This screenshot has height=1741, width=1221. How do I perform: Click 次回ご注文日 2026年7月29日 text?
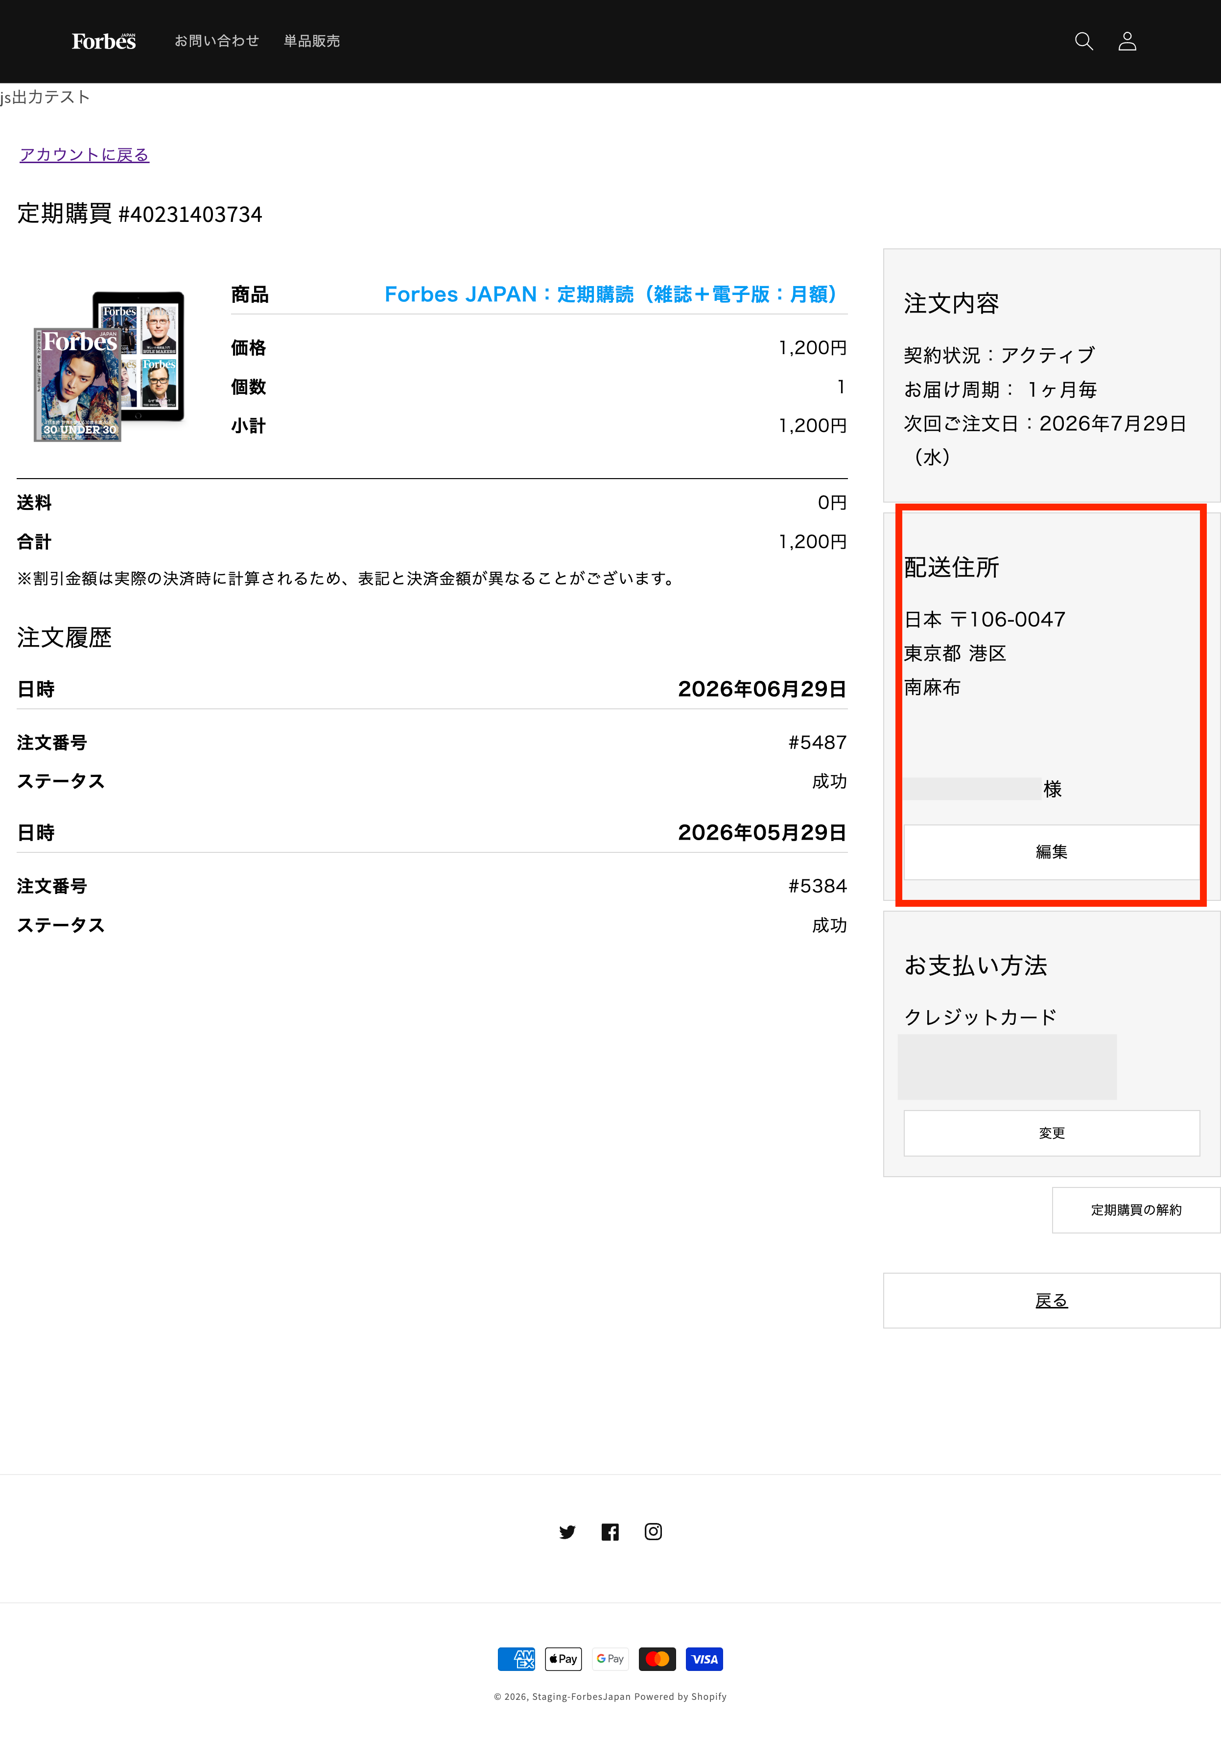(1044, 440)
